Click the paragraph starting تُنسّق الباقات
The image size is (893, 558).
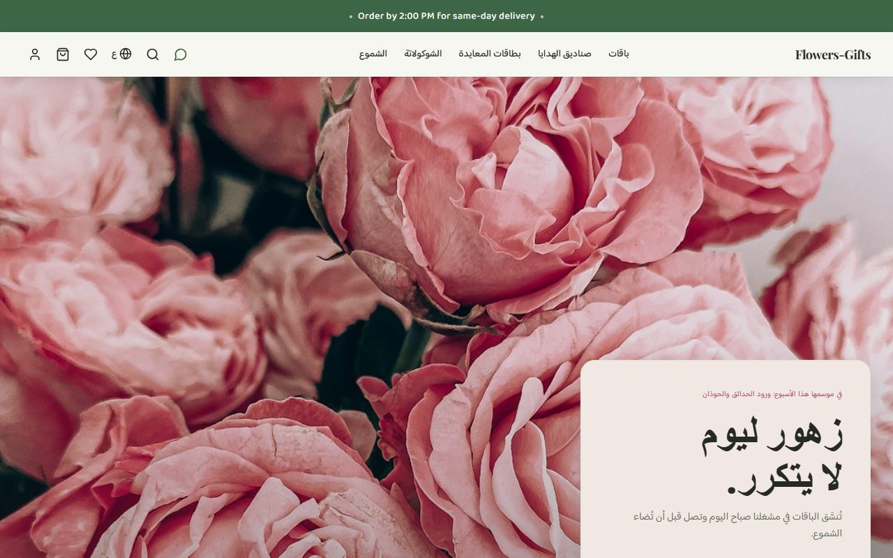click(x=737, y=525)
